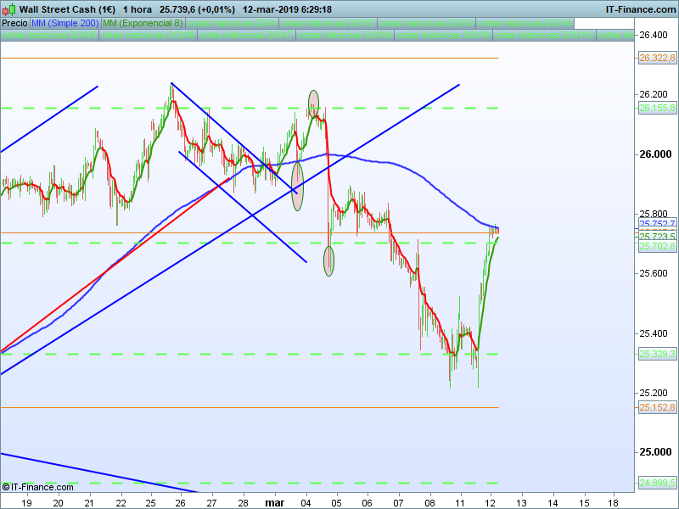
Task: Click the 25.600 price axis value
Action: pos(654,273)
